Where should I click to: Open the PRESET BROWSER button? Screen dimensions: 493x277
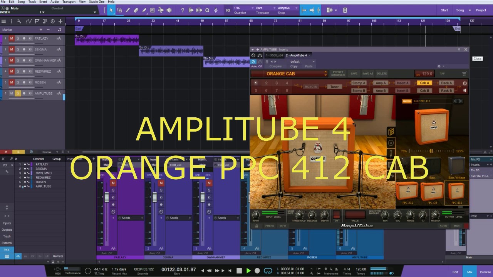338,73
